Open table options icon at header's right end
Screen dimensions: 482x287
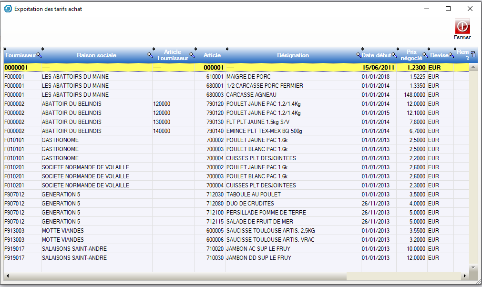[x=473, y=55]
